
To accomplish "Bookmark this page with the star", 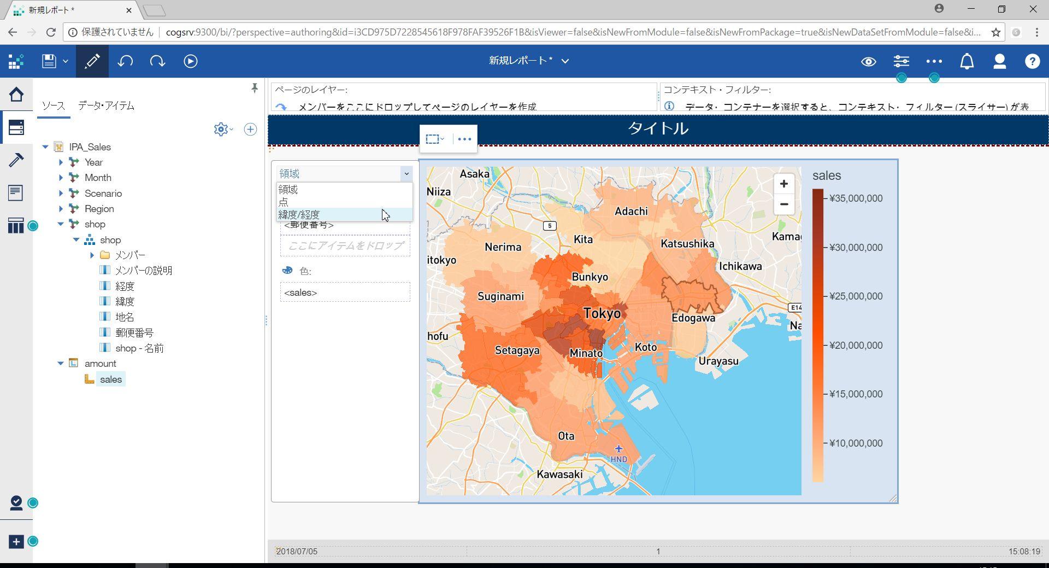I will [996, 32].
